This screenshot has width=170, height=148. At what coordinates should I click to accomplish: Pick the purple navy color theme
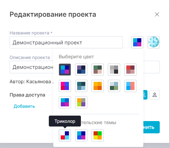coord(81,70)
